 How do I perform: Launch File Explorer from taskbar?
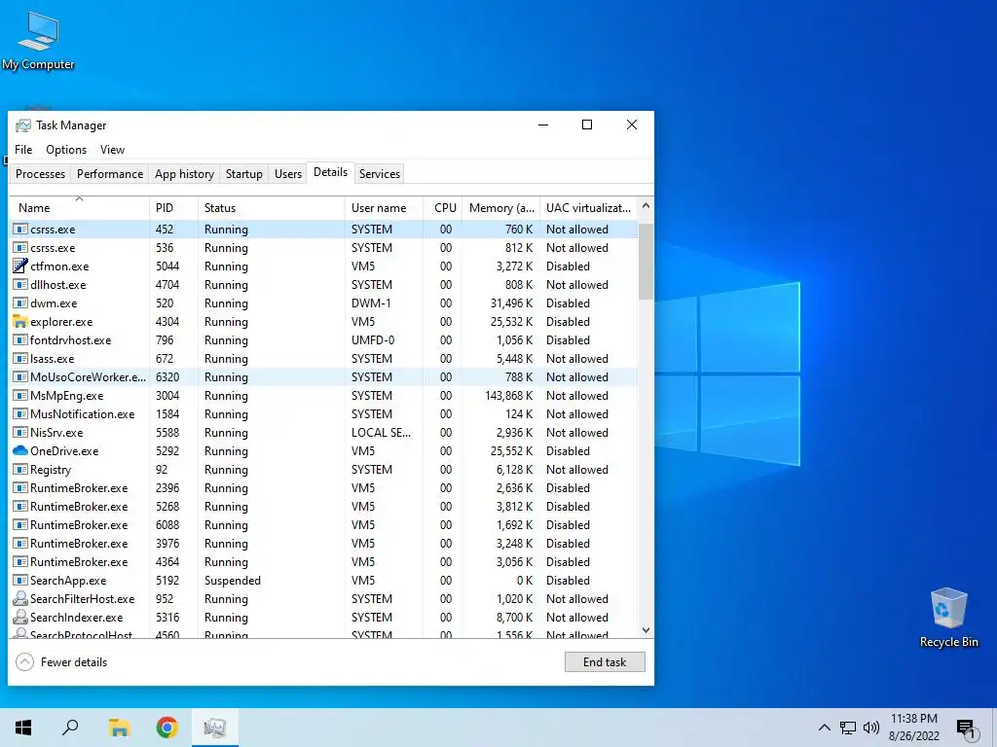tap(119, 728)
